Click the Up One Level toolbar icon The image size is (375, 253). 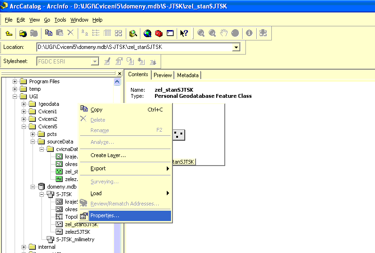coord(9,33)
